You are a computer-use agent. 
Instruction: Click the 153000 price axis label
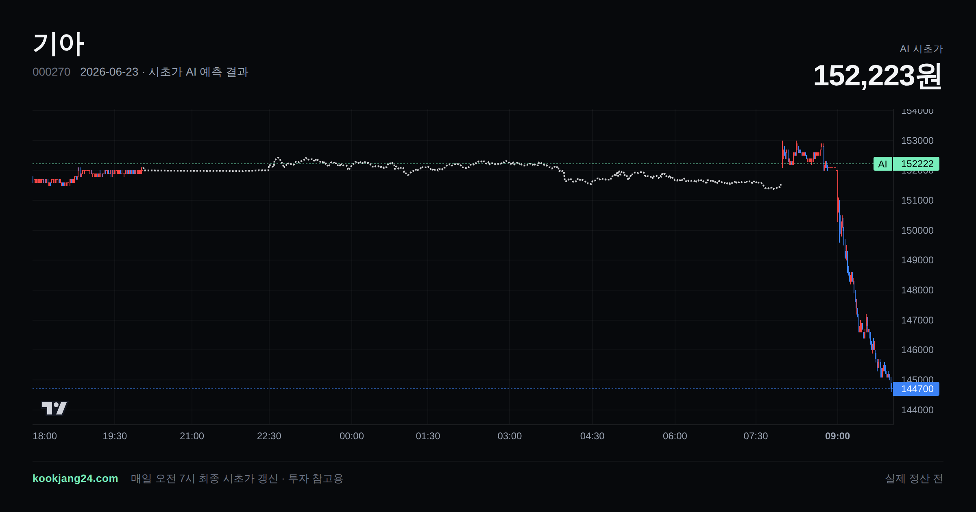click(x=917, y=141)
